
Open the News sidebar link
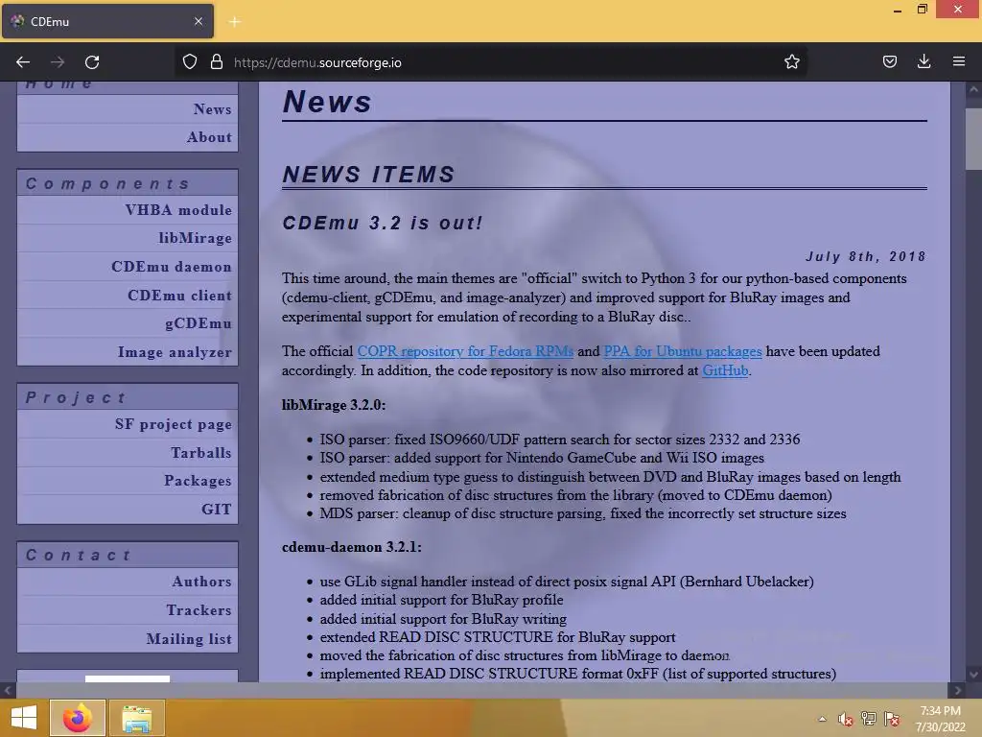212,109
